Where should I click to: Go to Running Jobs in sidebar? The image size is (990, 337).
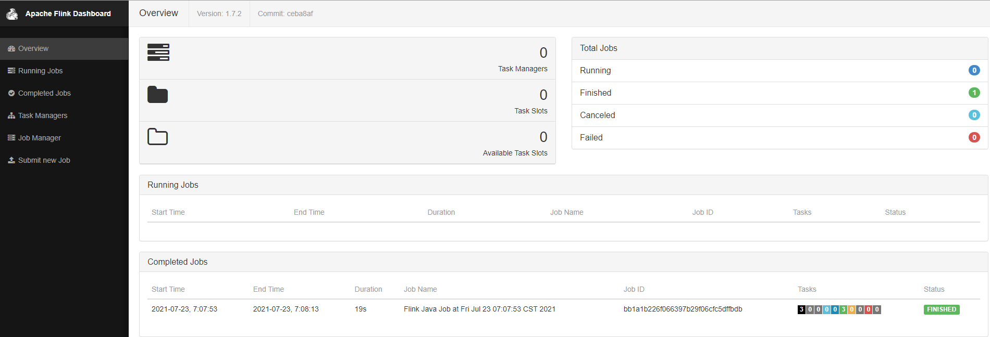64,71
